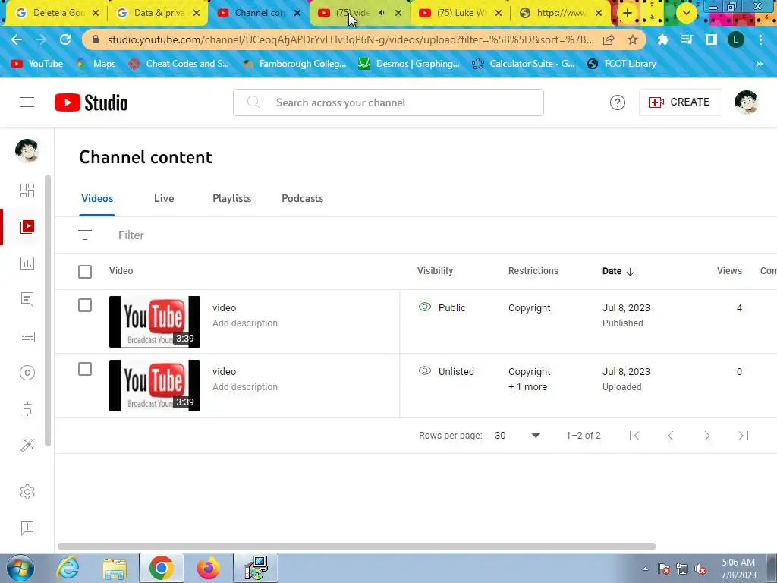Viewport: 777px width, 583px height.
Task: Open media control icon in browser toolbar
Action: [687, 39]
